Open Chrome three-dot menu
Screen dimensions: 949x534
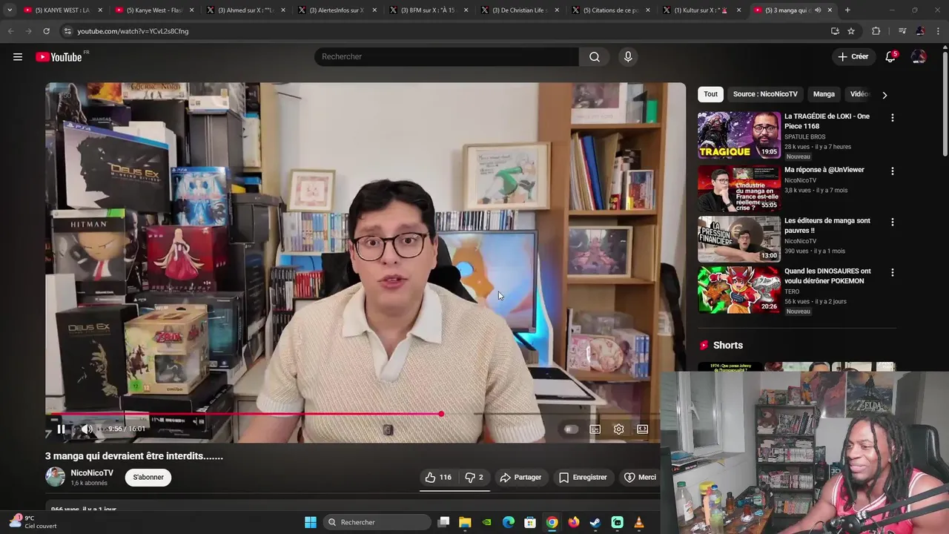(x=938, y=31)
